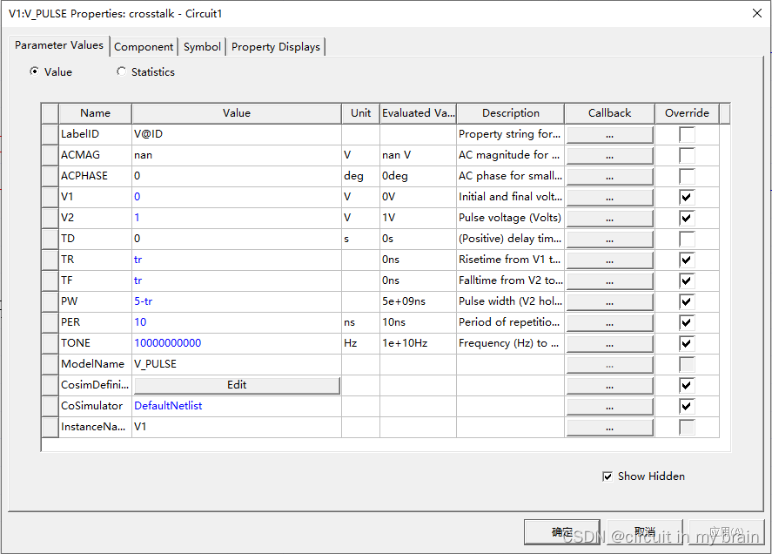The image size is (772, 554).
Task: Switch to the Component tab
Action: pos(144,47)
